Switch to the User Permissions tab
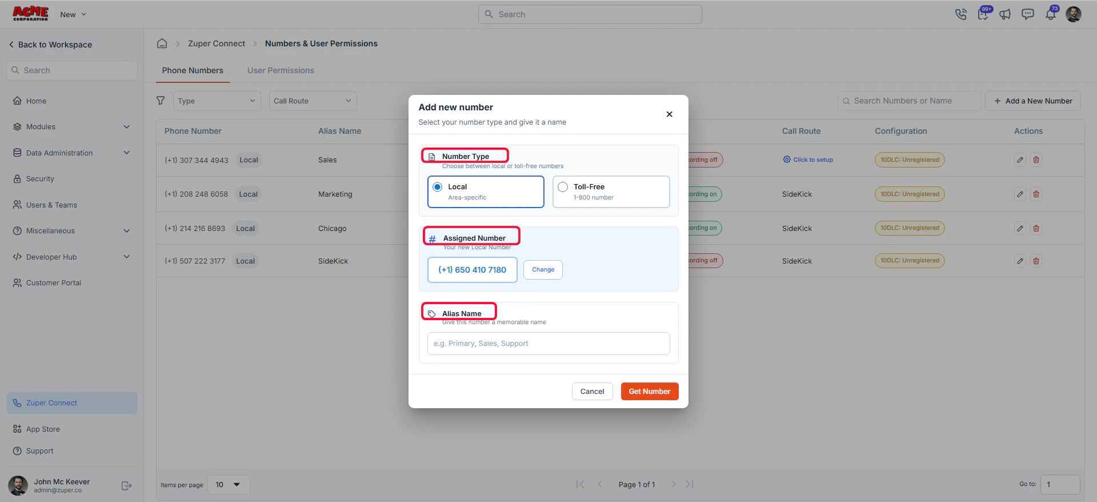Image resolution: width=1097 pixels, height=502 pixels. (281, 70)
